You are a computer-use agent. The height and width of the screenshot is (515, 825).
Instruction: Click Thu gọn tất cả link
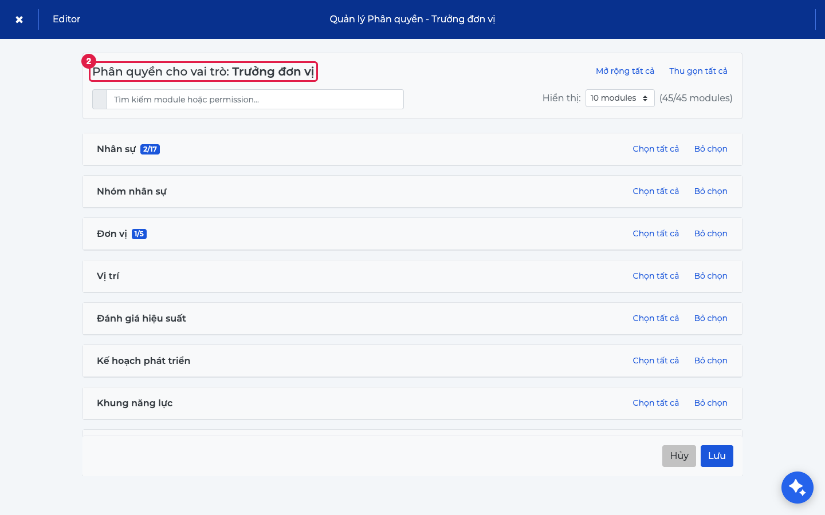point(698,71)
